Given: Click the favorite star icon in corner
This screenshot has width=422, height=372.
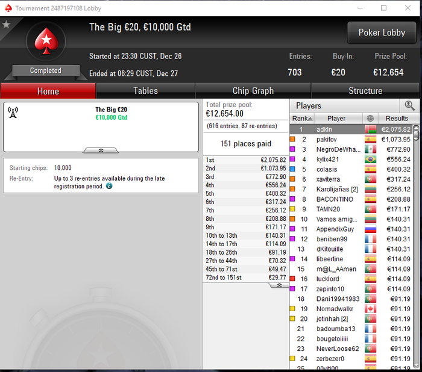Looking at the screenshot, I should point(6,25).
